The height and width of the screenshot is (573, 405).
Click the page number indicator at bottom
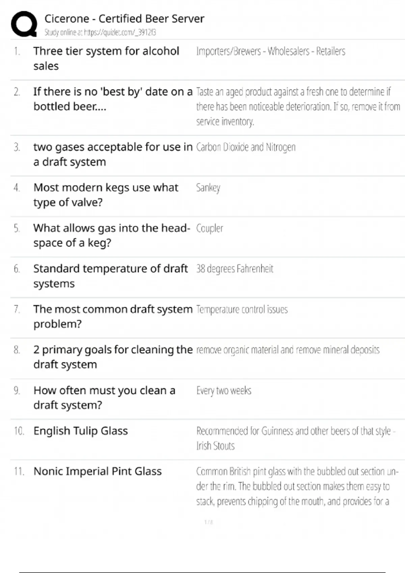[209, 522]
